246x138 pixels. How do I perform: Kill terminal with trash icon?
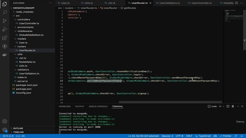(x=233, y=107)
